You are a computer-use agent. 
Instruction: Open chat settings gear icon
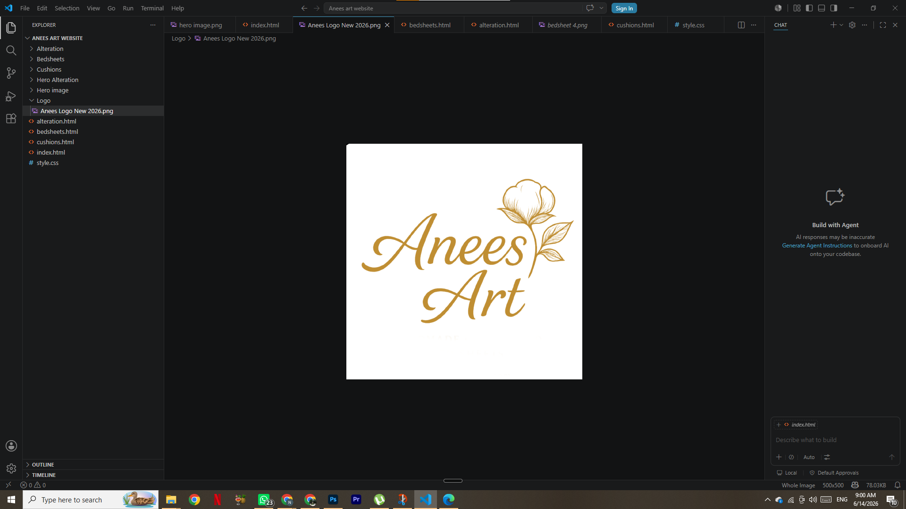pos(852,25)
